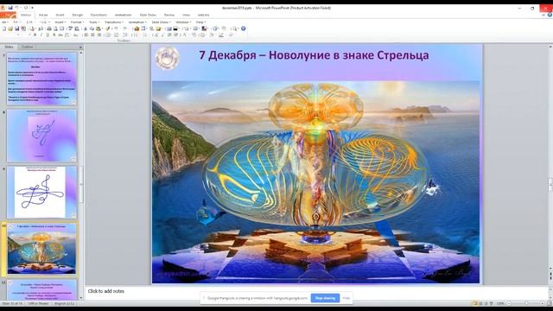Click the zoom in plus button
The width and height of the screenshot is (553, 311).
543,303
